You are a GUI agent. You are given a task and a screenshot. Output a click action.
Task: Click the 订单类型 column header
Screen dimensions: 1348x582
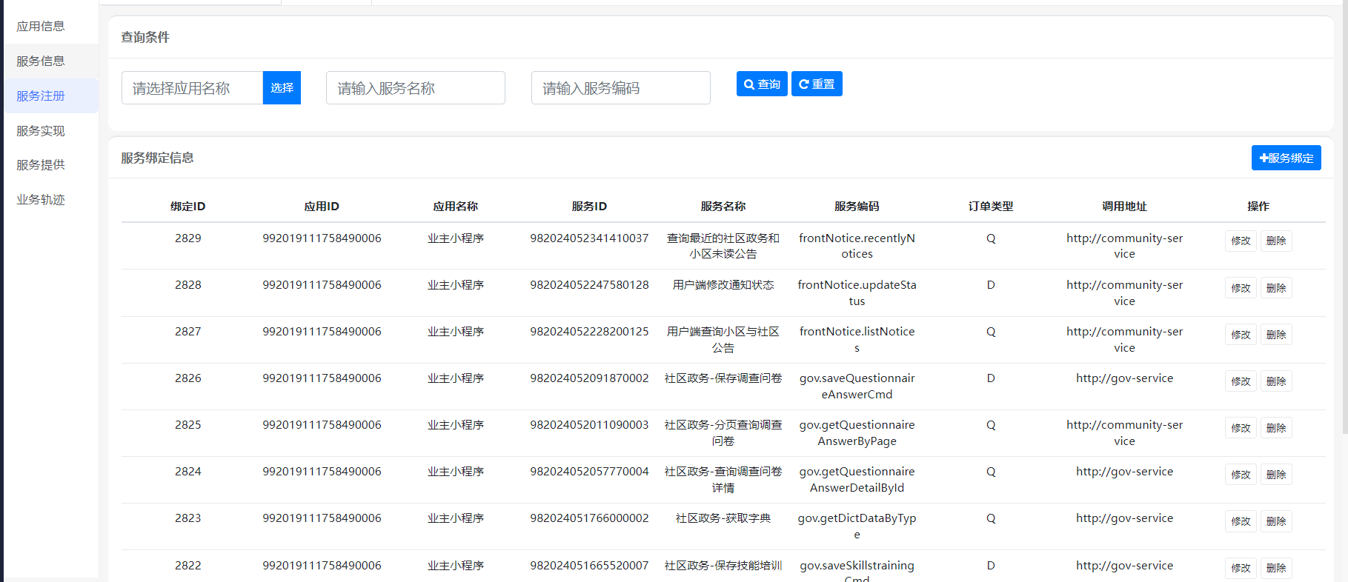[991, 206]
